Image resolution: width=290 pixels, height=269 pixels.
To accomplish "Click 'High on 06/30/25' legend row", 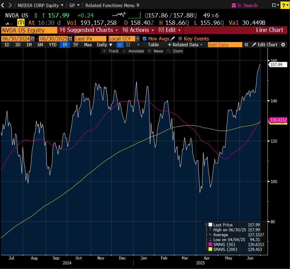I will (235, 230).
